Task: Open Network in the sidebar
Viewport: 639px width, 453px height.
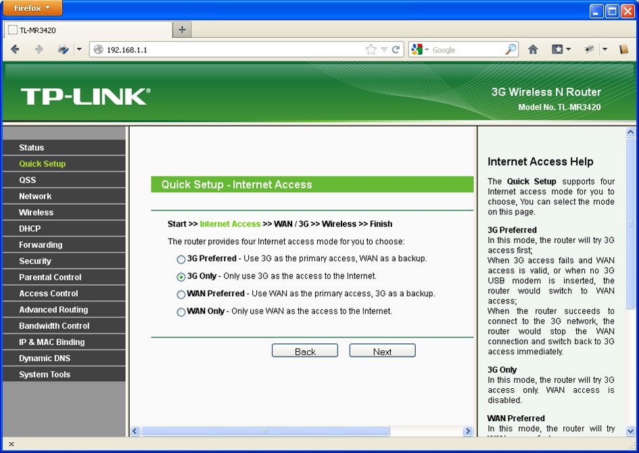Action: [x=64, y=196]
